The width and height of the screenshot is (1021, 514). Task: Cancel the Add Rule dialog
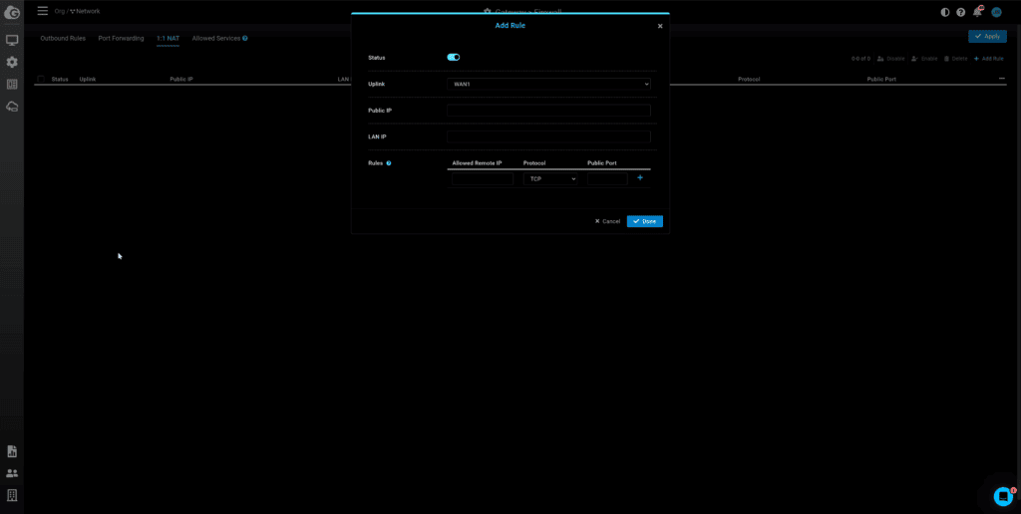[607, 221]
